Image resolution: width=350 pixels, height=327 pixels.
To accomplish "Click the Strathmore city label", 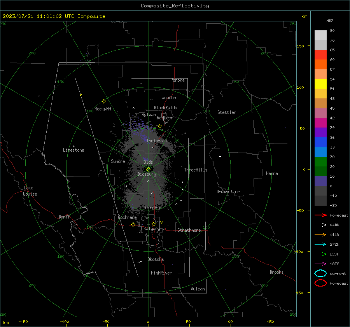I will coord(189,230).
